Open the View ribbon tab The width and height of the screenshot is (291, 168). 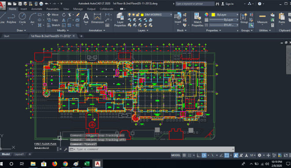coord(66,9)
